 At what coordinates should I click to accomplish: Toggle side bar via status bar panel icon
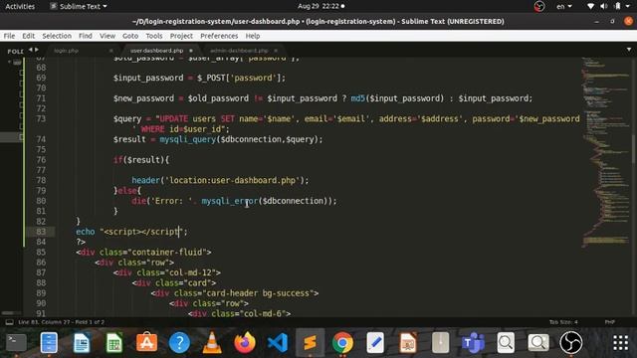coord(9,322)
